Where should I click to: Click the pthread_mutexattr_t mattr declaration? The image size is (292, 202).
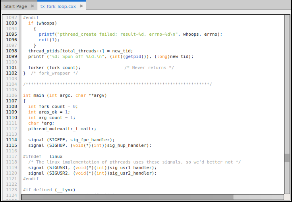(x=62, y=129)
